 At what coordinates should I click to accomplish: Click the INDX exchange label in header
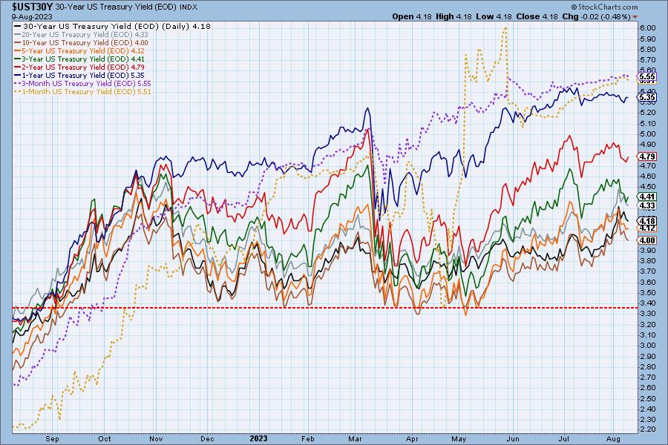(x=189, y=7)
